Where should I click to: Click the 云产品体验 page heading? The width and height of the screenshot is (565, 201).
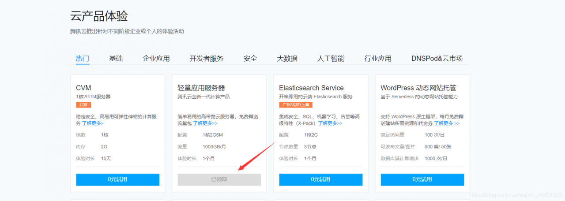[x=99, y=16]
